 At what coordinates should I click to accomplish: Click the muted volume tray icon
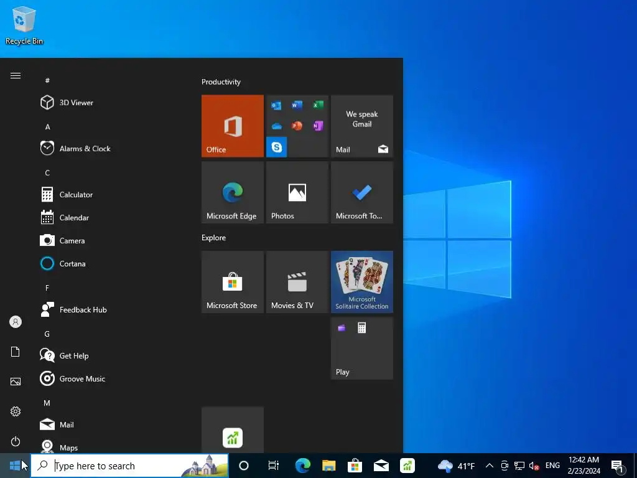(534, 466)
